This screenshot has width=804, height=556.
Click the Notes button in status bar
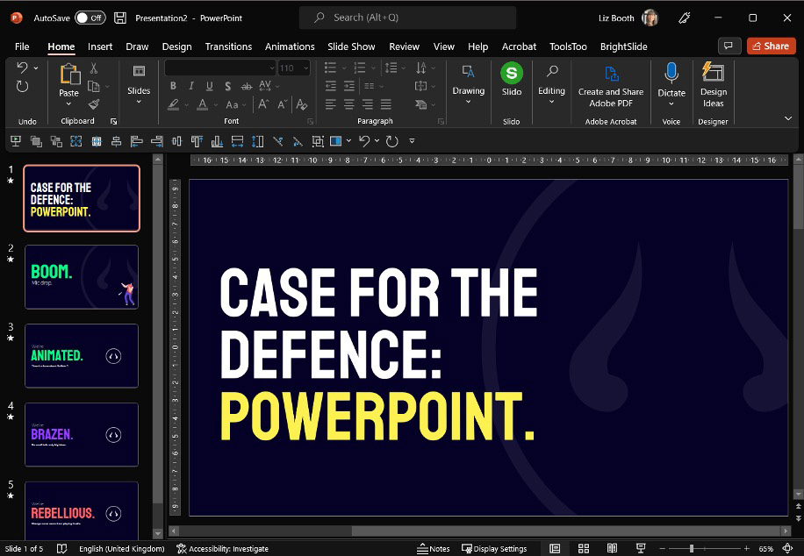pos(434,548)
